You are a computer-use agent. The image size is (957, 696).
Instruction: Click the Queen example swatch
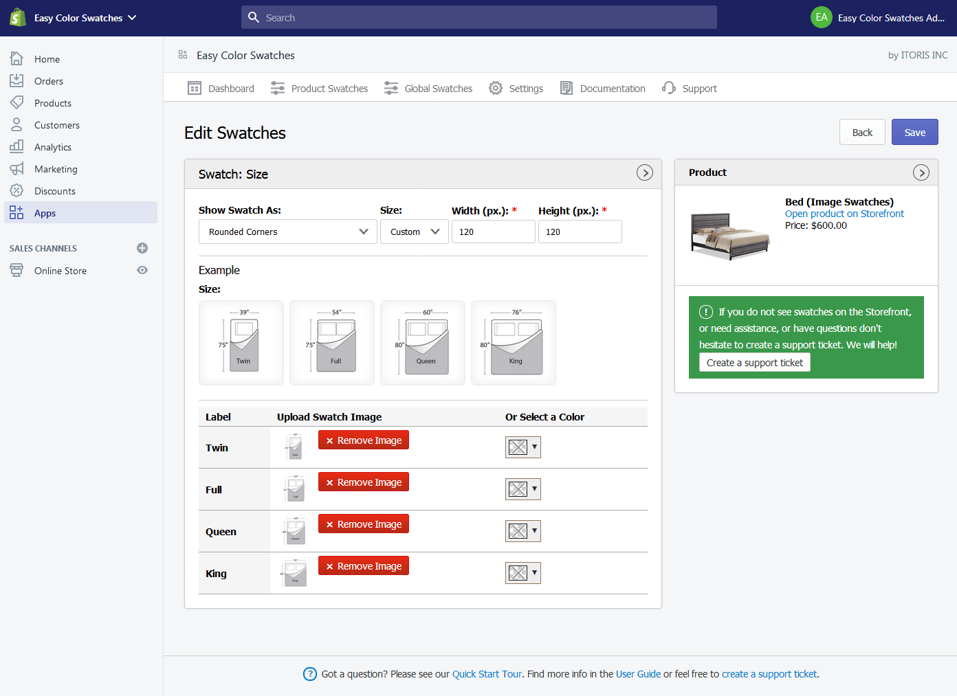click(x=423, y=343)
